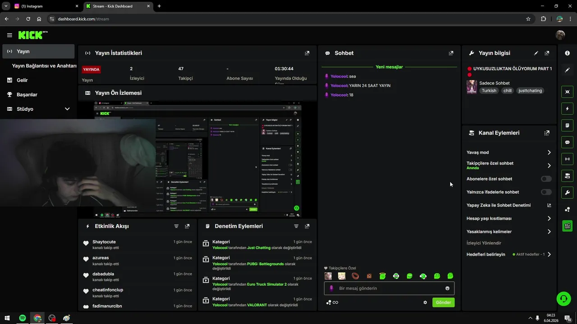The width and height of the screenshot is (577, 324).
Task: Switch to Stream - Kick Dashboard tab
Action: coord(118,6)
